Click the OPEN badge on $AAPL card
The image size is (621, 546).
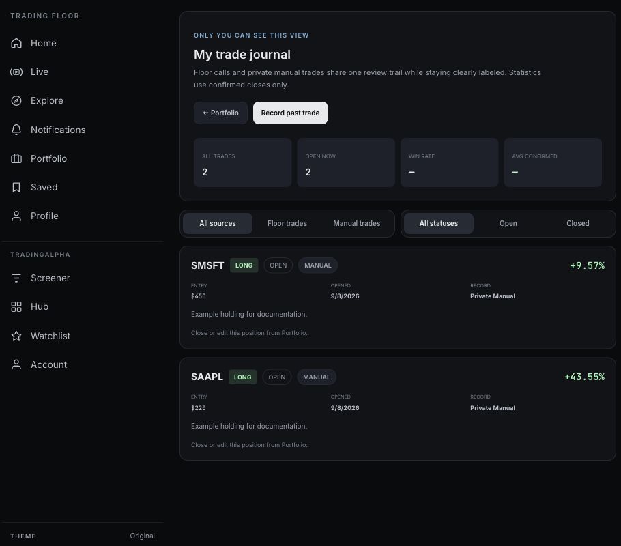[x=277, y=377]
